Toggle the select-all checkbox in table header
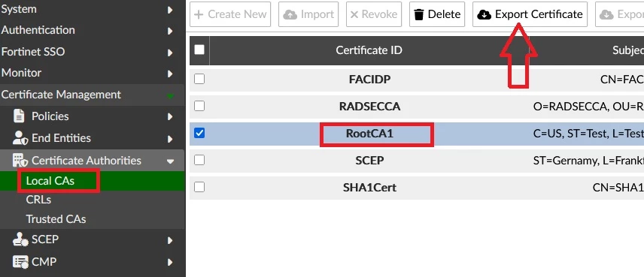The height and width of the screenshot is (277, 644). [x=199, y=50]
